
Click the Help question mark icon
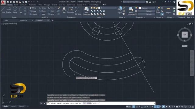[x=174, y=2]
